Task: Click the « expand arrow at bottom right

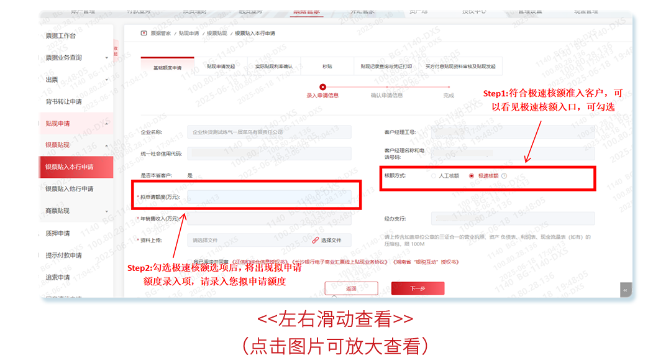Action: pos(625,289)
